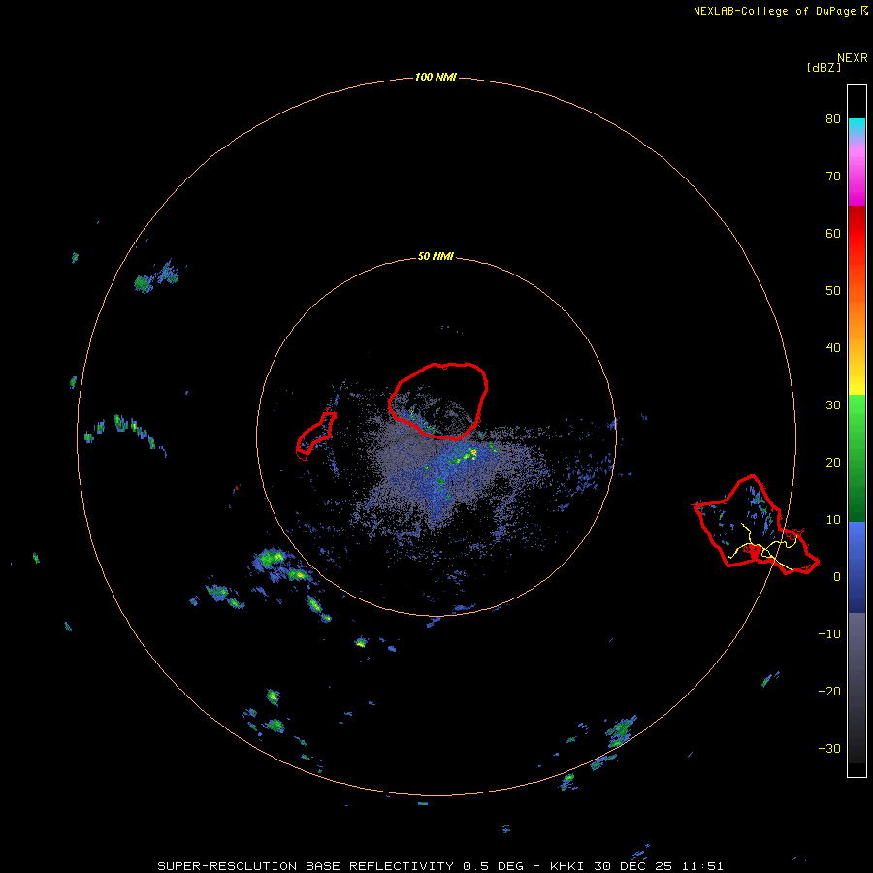This screenshot has width=873, height=873.
Task: Click the 20 dBZ tick label
Action: pyautogui.click(x=833, y=462)
